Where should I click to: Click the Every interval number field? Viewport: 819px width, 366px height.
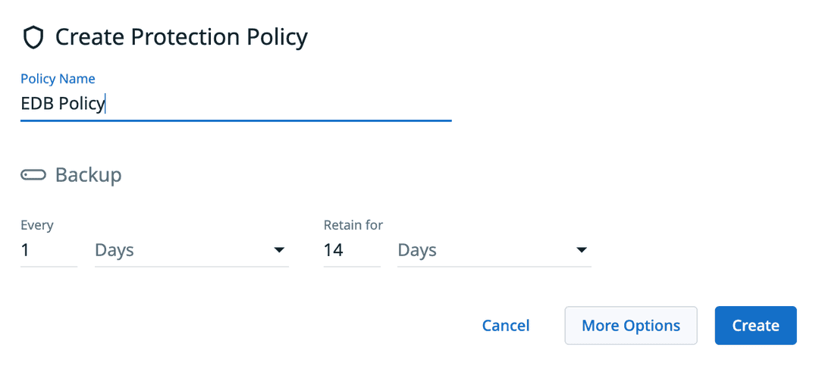49,250
